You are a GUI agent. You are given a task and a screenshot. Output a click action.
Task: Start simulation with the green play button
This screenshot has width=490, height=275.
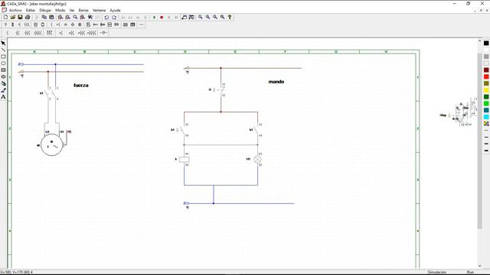[154, 17]
